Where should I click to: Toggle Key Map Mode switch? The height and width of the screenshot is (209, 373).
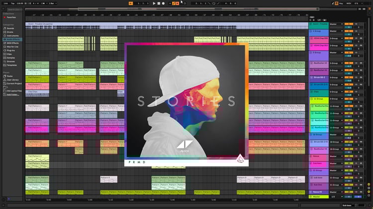coord(341,3)
